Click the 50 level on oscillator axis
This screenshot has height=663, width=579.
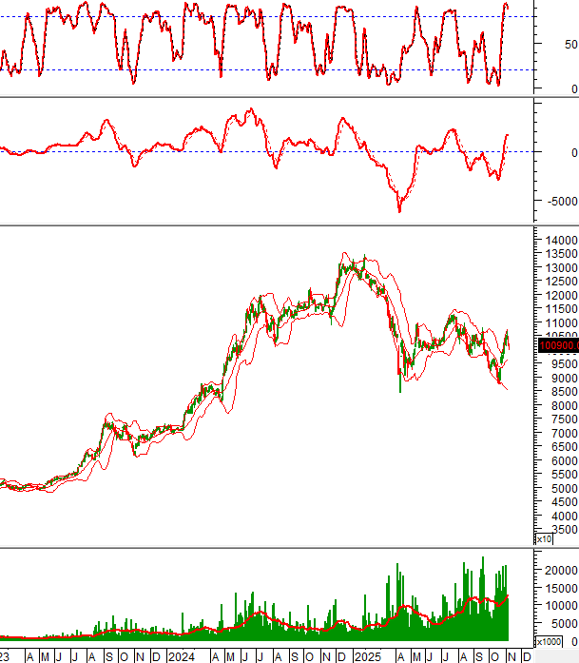pos(570,44)
